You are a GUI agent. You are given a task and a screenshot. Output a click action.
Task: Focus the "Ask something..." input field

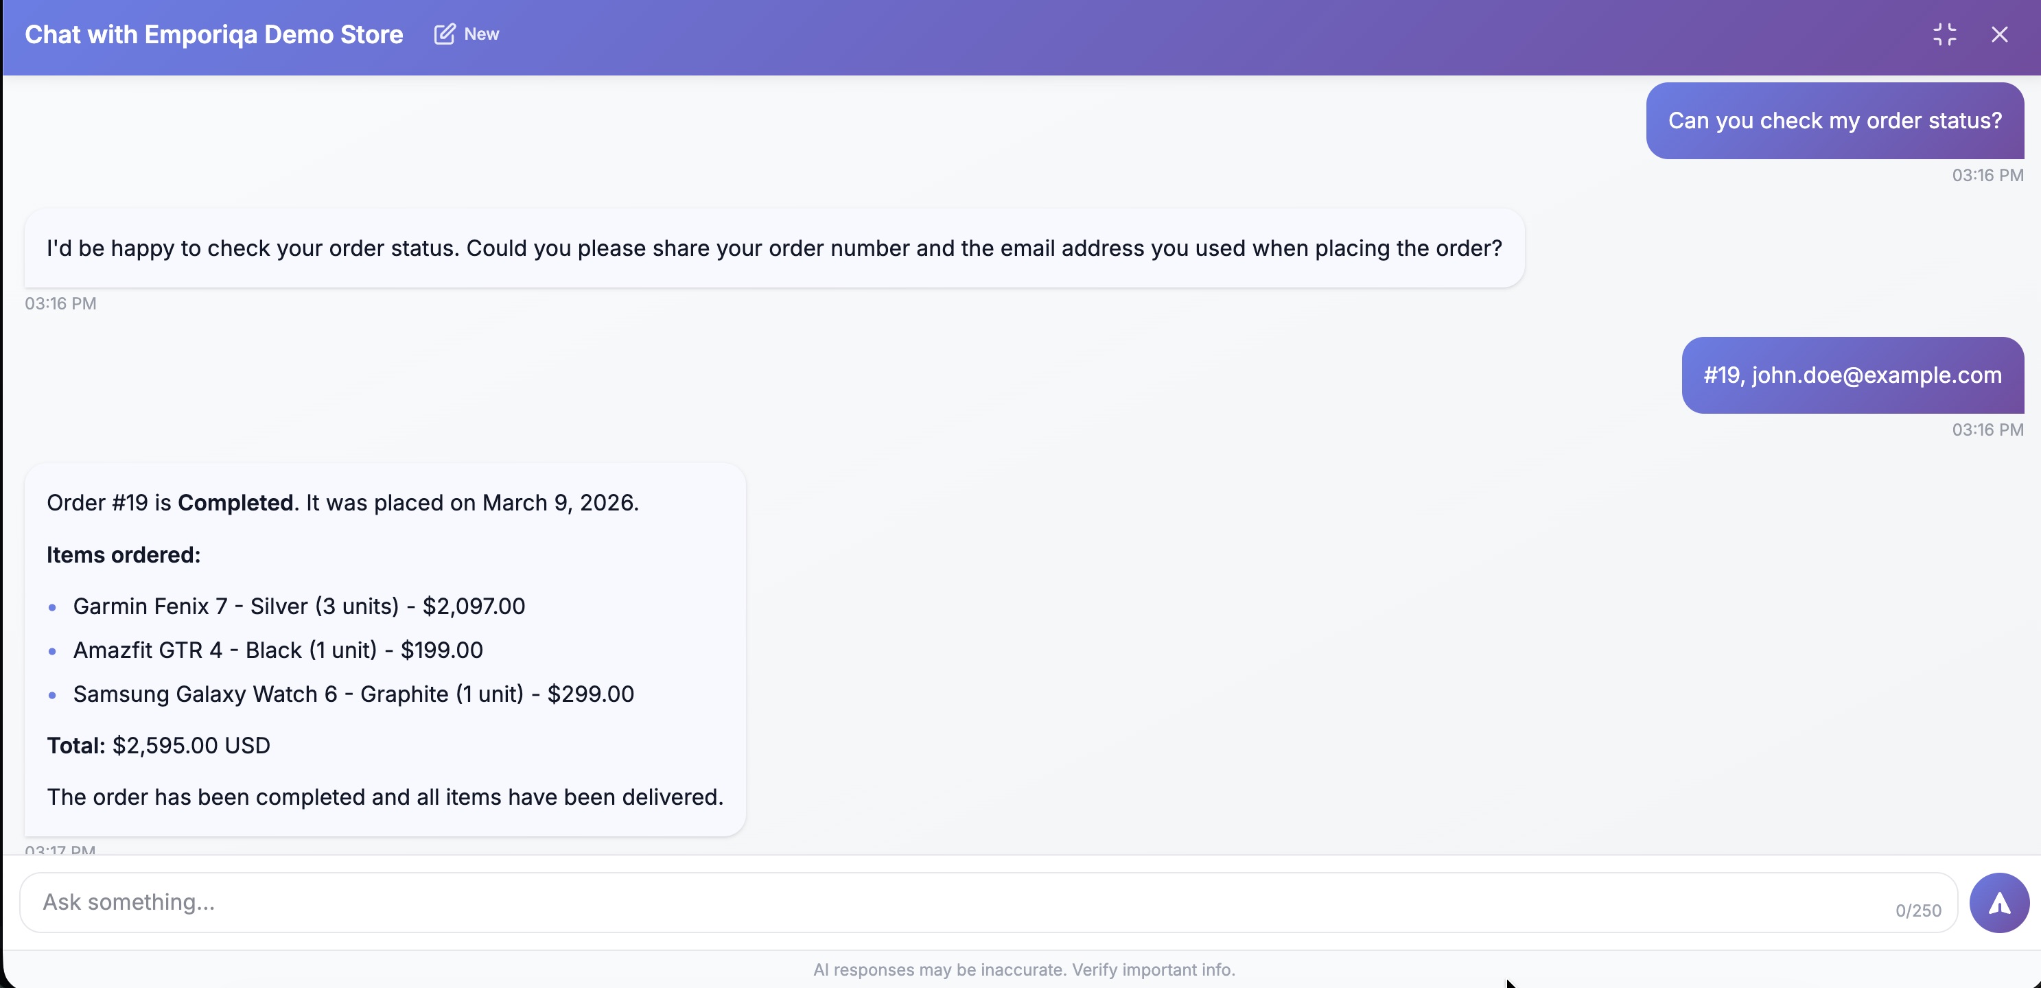(x=950, y=902)
